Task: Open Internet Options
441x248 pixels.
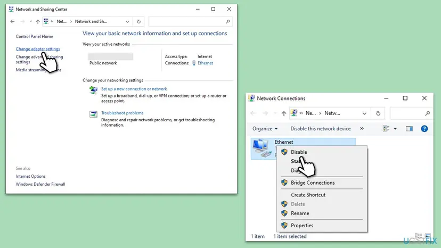Action: (30, 176)
